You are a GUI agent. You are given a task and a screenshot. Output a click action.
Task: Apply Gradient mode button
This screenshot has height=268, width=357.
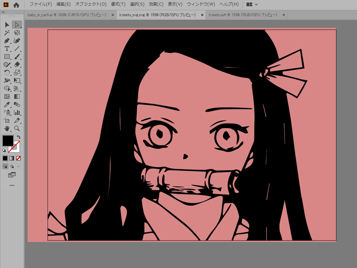point(12,158)
